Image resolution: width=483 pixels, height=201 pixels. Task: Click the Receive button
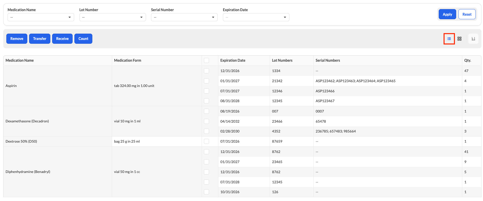coord(62,39)
